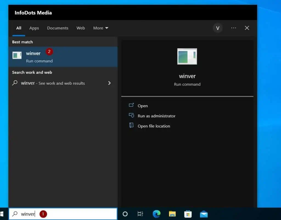Click the shield icon for Run as administrator
Screen dimensions: 281x220
pos(131,115)
